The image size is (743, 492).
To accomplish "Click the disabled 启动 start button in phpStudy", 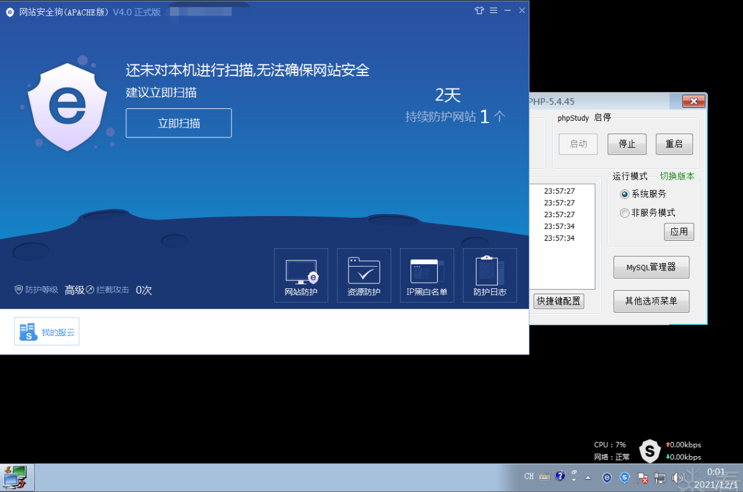I will pyautogui.click(x=578, y=144).
